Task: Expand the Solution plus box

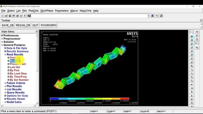Action: [x=2, y=42]
